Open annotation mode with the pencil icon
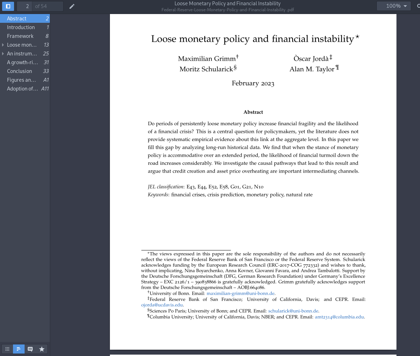 pyautogui.click(x=72, y=6)
